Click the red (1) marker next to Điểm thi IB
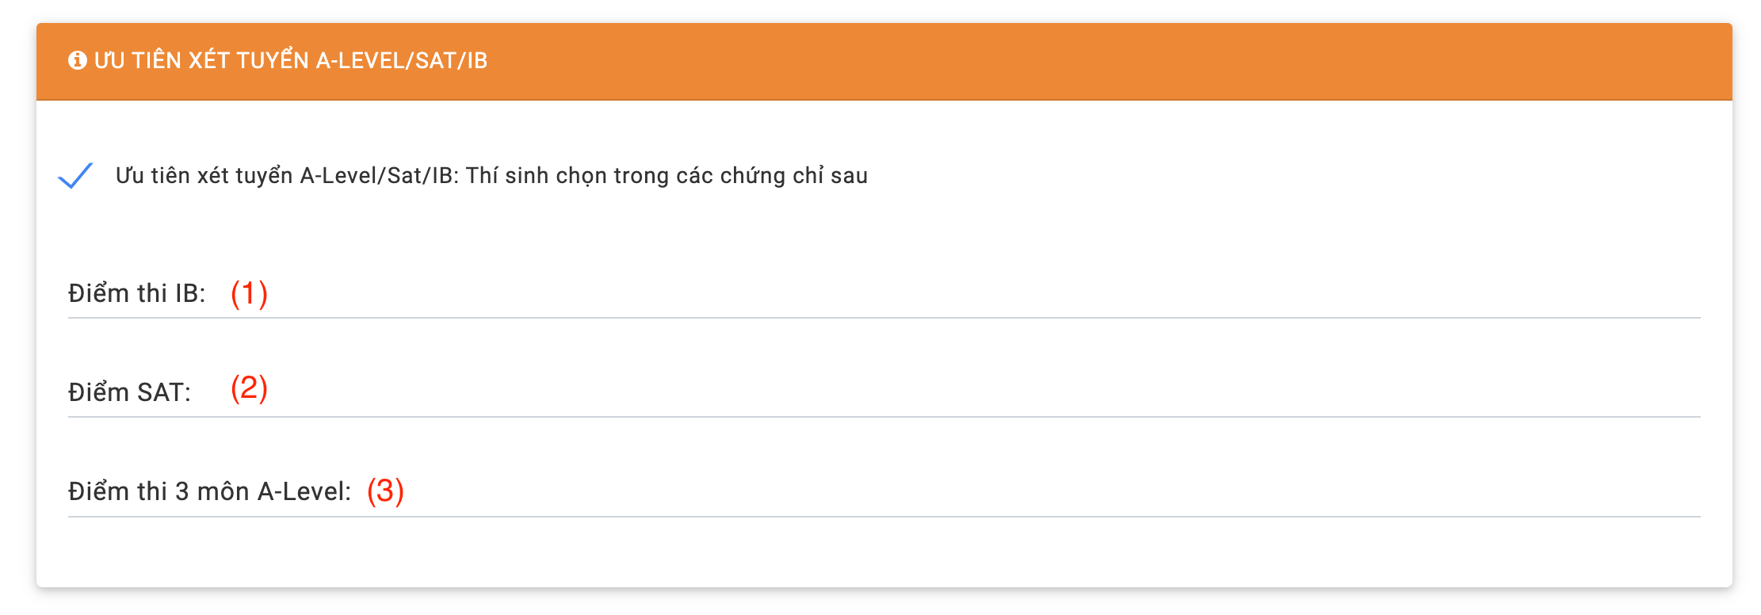The image size is (1761, 615). (249, 293)
